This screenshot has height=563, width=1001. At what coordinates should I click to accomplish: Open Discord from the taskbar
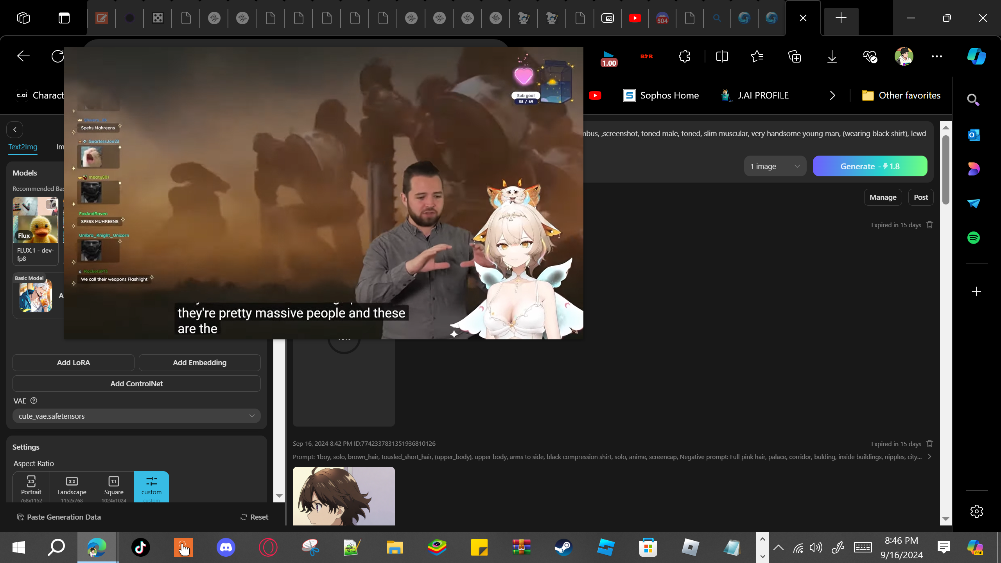tap(226, 547)
